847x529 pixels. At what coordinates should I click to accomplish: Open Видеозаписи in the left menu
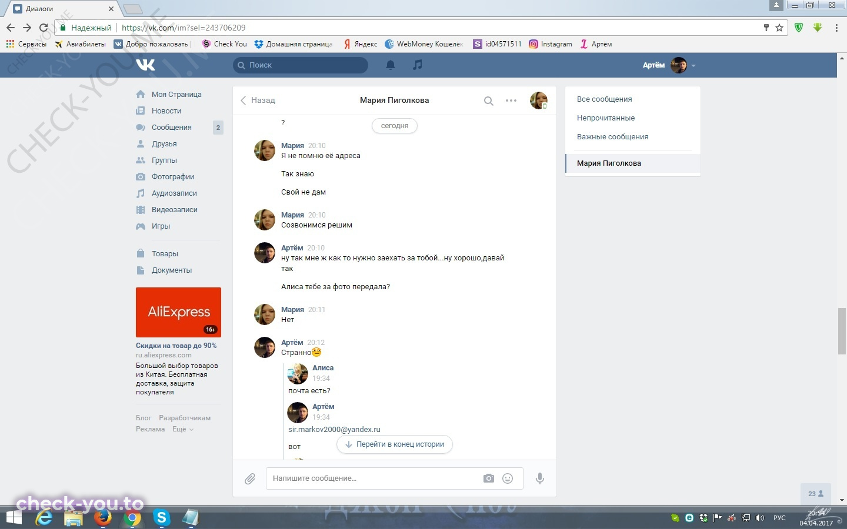coord(175,210)
